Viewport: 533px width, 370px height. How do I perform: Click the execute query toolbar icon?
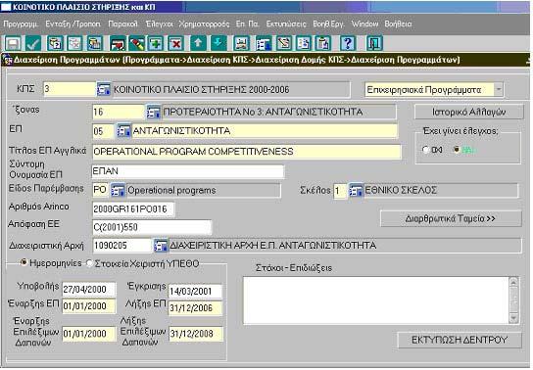(95, 43)
